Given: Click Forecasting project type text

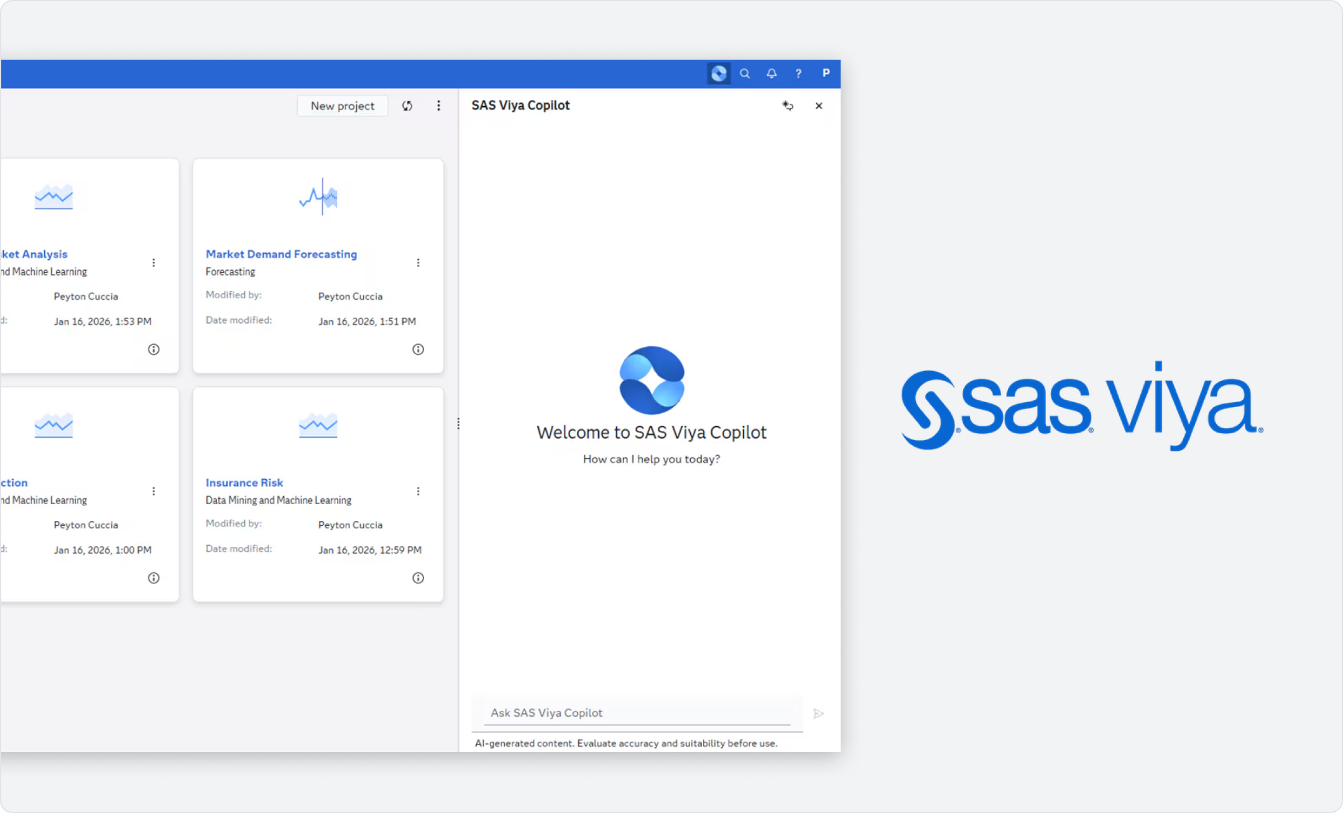Looking at the screenshot, I should [230, 272].
